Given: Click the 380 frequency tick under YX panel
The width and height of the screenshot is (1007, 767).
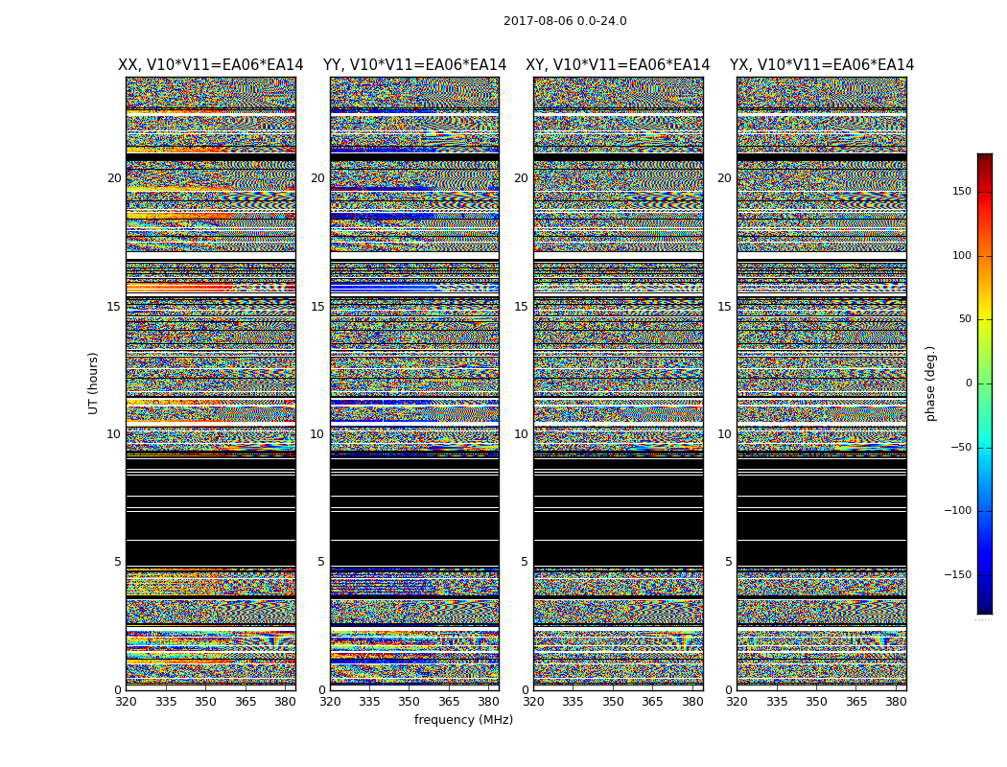Looking at the screenshot, I should (896, 702).
